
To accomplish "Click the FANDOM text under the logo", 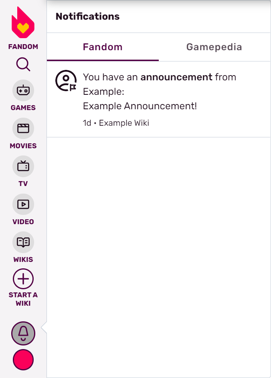I will [23, 47].
